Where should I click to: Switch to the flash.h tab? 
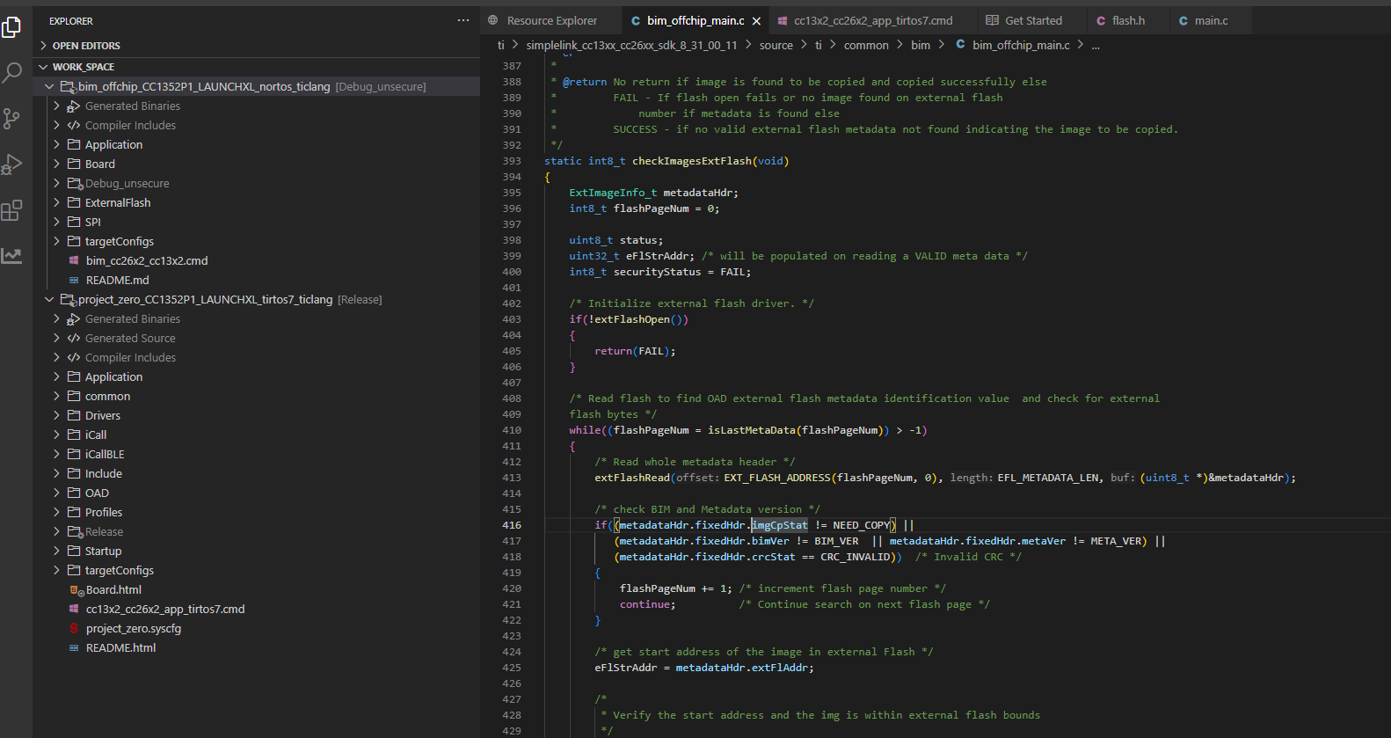1128,21
